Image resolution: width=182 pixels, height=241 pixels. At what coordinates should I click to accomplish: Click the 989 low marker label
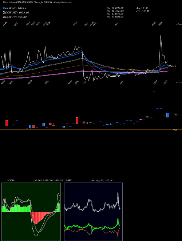[121, 83]
